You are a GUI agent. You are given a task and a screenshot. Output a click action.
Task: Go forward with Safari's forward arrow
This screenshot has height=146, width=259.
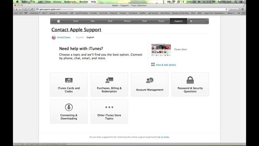(x=20, y=9)
